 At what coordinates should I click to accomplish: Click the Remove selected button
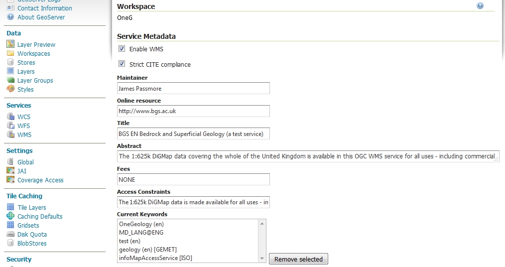(x=298, y=259)
